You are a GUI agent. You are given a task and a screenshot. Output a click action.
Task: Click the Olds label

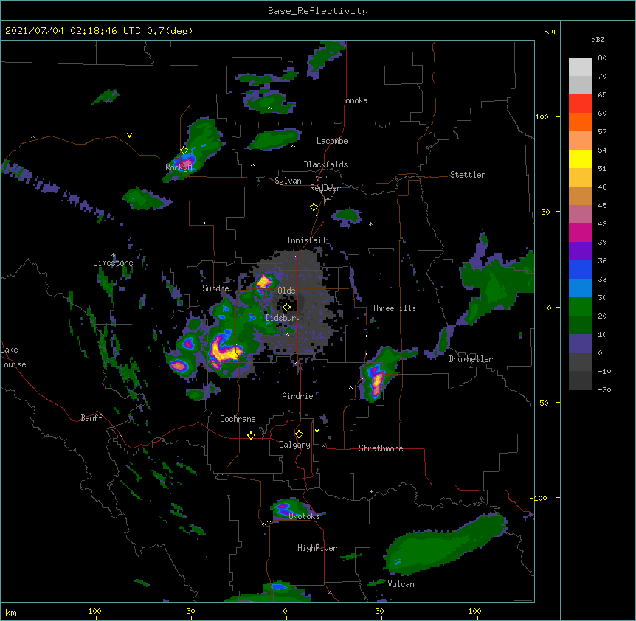click(x=286, y=291)
